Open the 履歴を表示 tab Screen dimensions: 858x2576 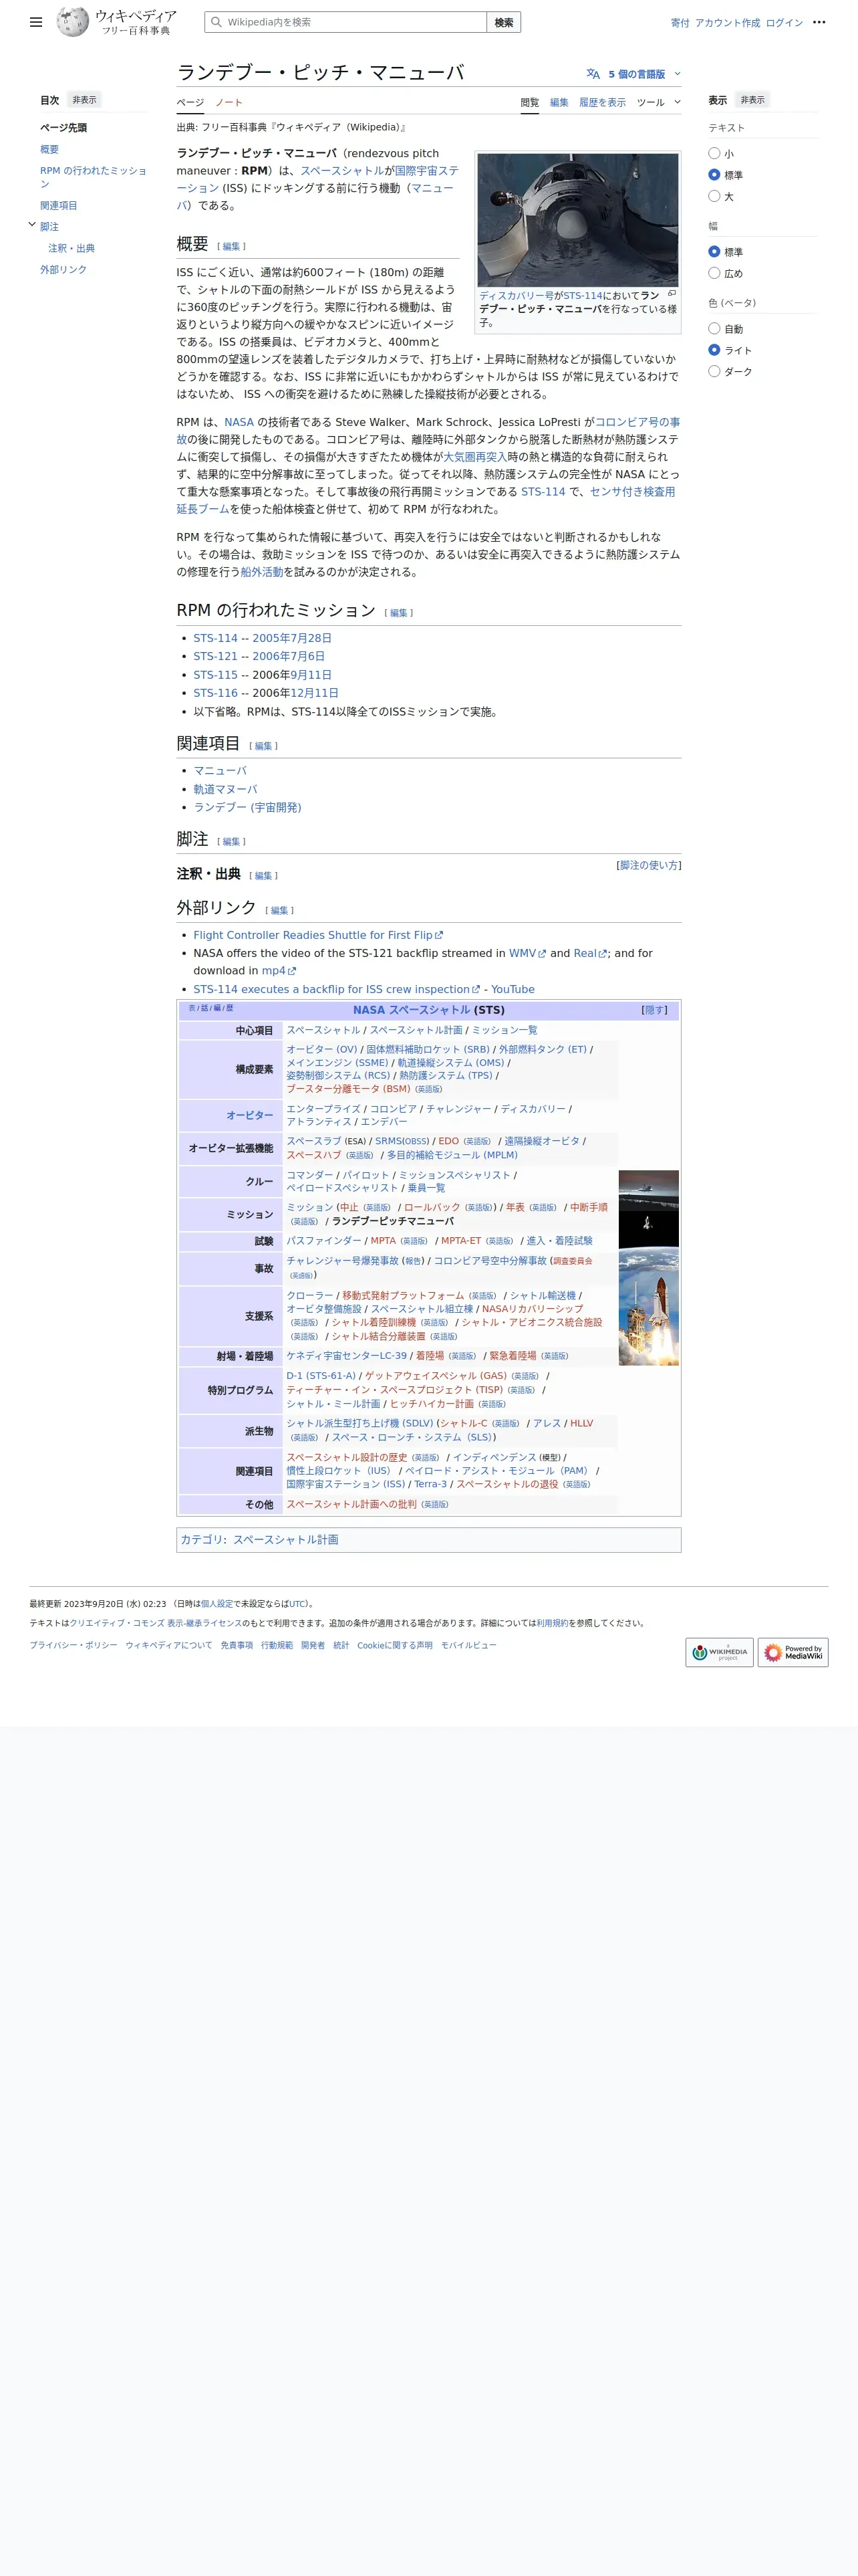point(602,102)
